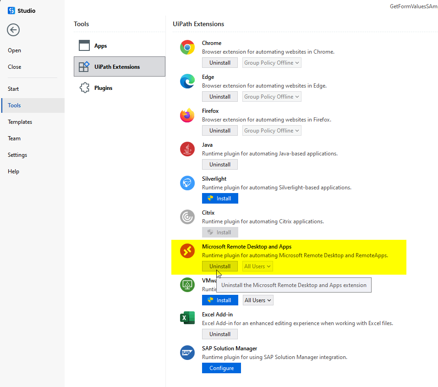Click the UiPath Extensions tiles icon

(x=84, y=66)
